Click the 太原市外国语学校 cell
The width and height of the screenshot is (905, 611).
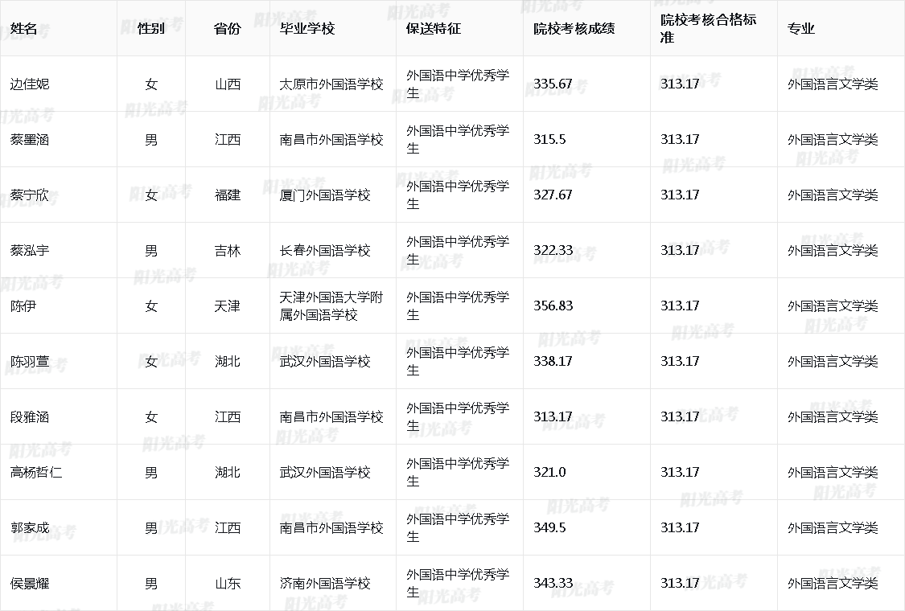332,84
